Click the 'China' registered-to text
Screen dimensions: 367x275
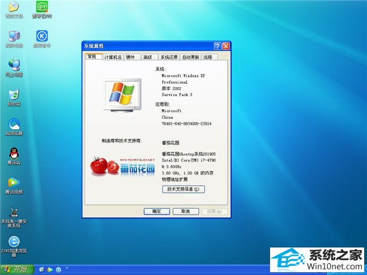(167, 117)
